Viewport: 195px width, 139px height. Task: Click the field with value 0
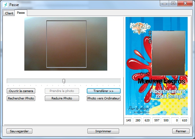tap(175, 120)
